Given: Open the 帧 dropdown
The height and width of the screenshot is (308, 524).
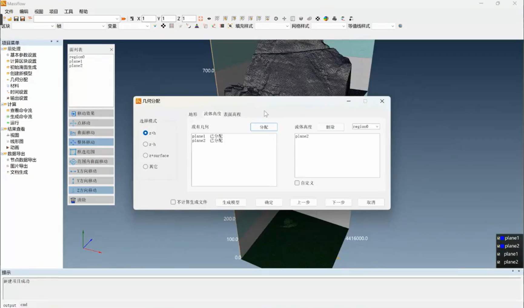Looking at the screenshot, I should point(84,26).
